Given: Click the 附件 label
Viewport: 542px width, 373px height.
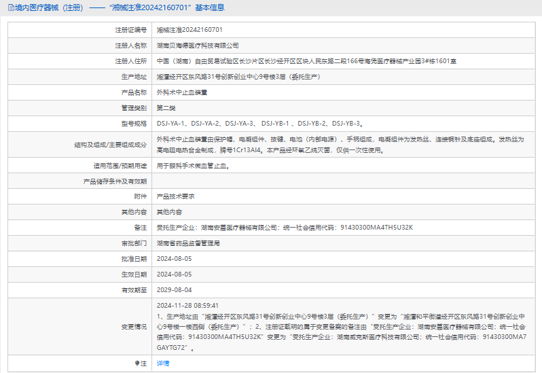Looking at the screenshot, I should pyautogui.click(x=141, y=196).
